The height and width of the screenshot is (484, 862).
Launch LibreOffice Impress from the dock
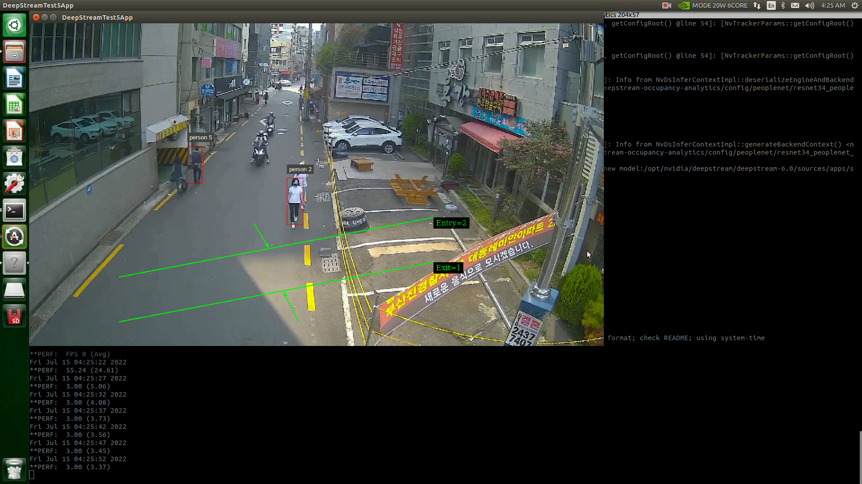[14, 131]
